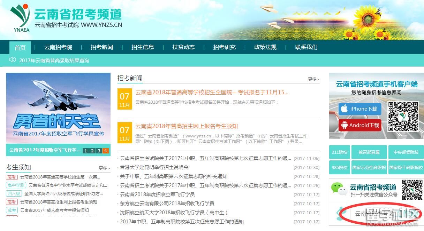Screen dimensions: 424x231
Task: Expand 更多 in 考生须知 section
Action: (104, 168)
